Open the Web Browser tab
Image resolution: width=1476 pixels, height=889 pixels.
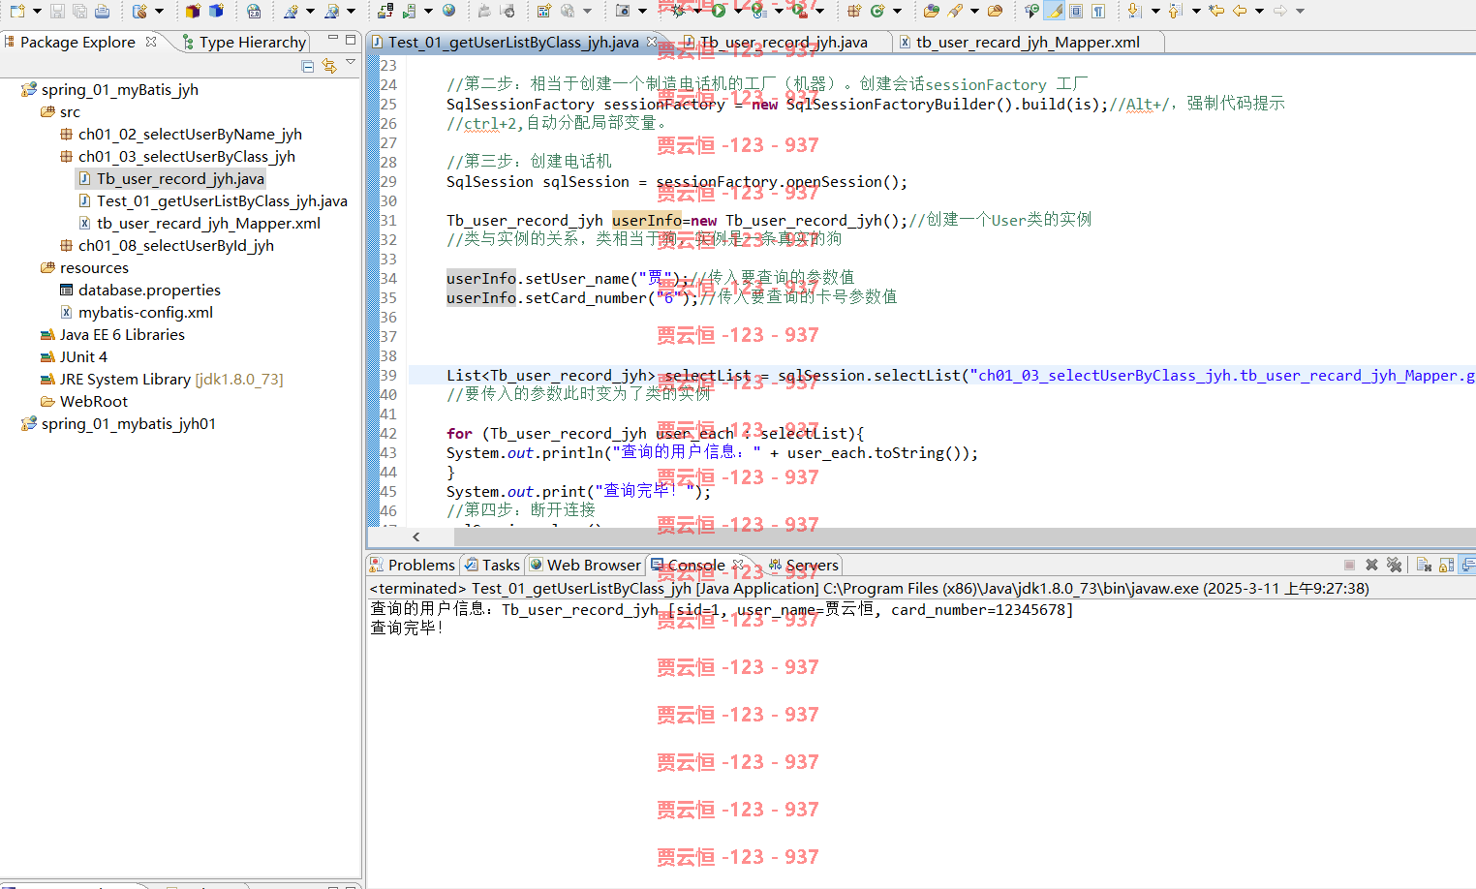pos(585,565)
